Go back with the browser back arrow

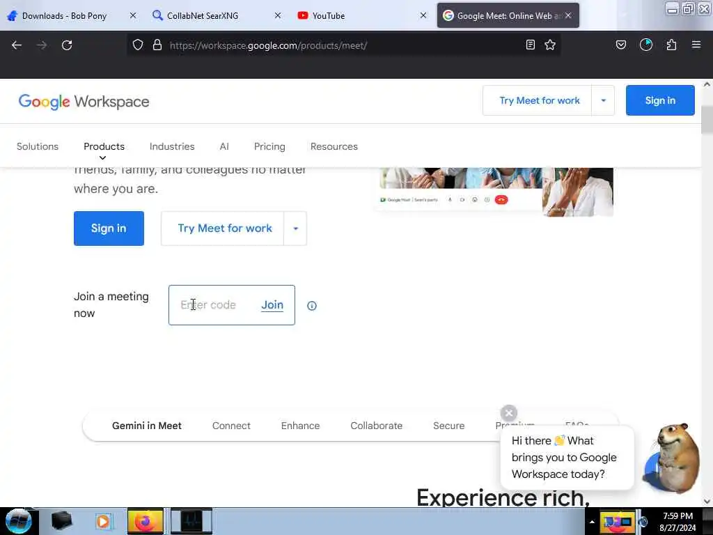tap(17, 45)
